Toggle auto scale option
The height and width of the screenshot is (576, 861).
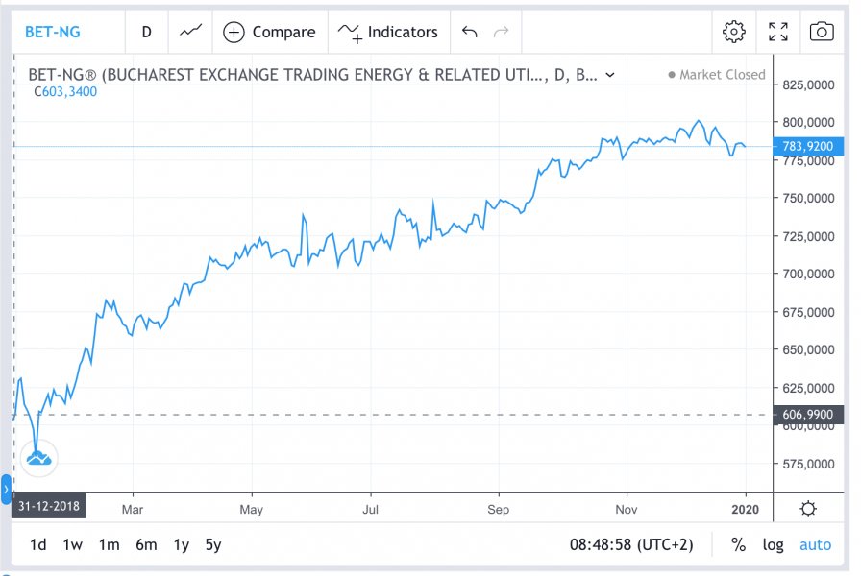pos(815,544)
